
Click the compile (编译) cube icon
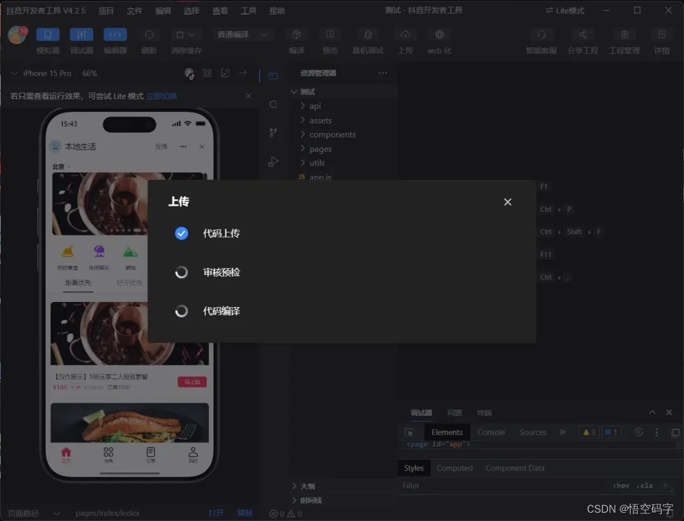pos(296,34)
